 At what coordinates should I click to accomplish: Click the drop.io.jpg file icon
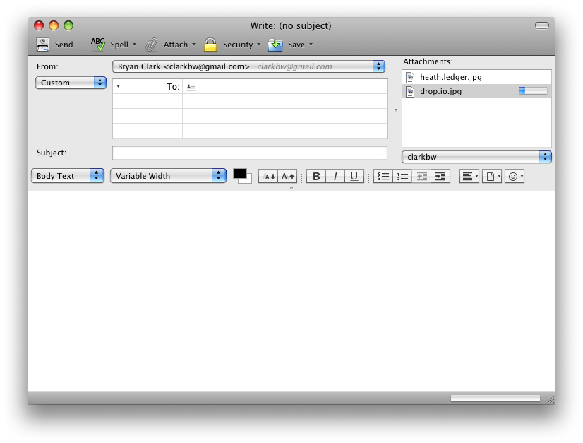tap(410, 92)
